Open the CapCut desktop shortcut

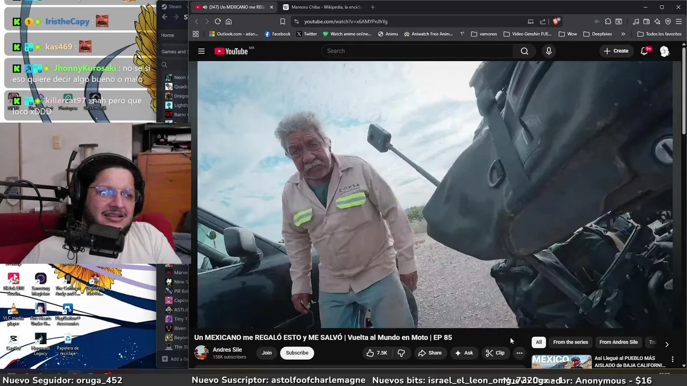tap(13, 343)
